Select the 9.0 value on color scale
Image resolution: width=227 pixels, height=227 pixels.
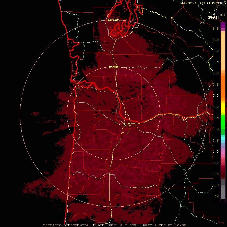216,40
